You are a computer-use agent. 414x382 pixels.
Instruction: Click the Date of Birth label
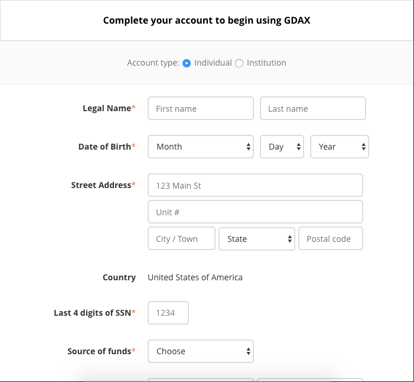coord(105,147)
